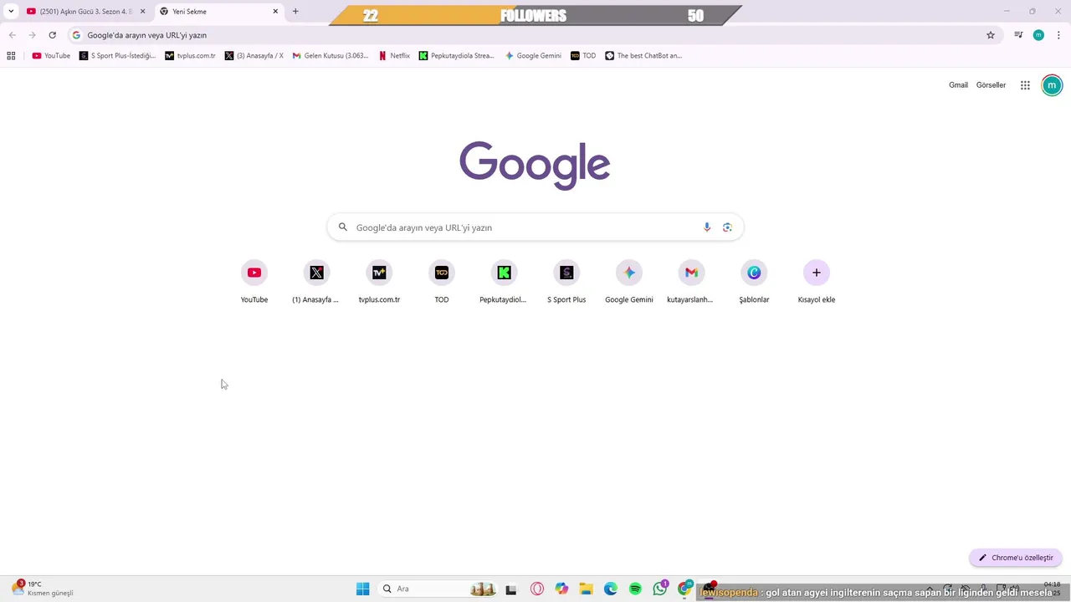1071x602 pixels.
Task: Click the Gmail link
Action: [958, 85]
